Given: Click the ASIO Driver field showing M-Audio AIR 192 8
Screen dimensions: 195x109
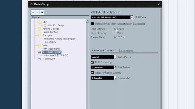Looking at the screenshot, I should (x=111, y=18).
